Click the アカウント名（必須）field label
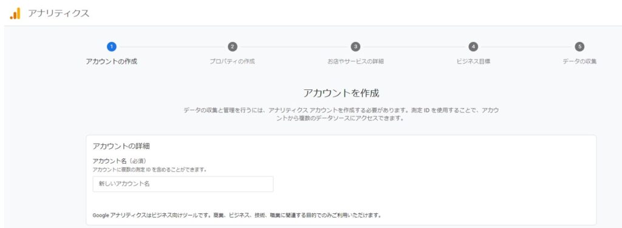 tap(120, 161)
